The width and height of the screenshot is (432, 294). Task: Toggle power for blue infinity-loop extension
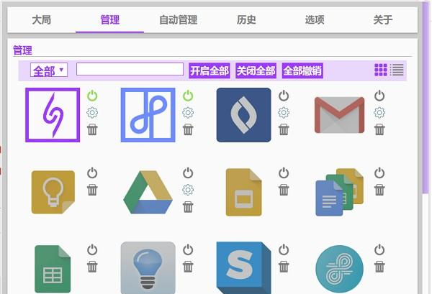(x=188, y=96)
